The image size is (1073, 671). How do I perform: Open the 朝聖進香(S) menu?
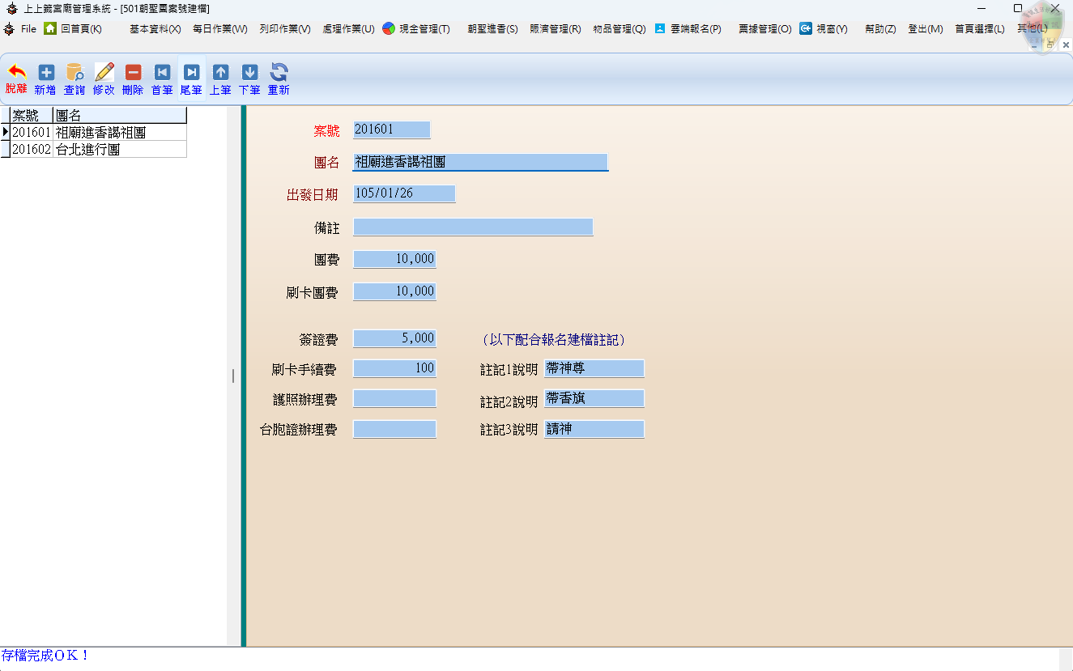492,29
